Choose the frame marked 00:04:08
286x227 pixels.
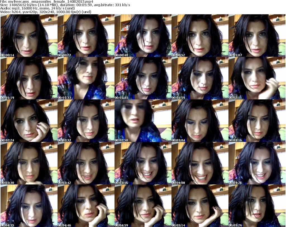[200, 163]
